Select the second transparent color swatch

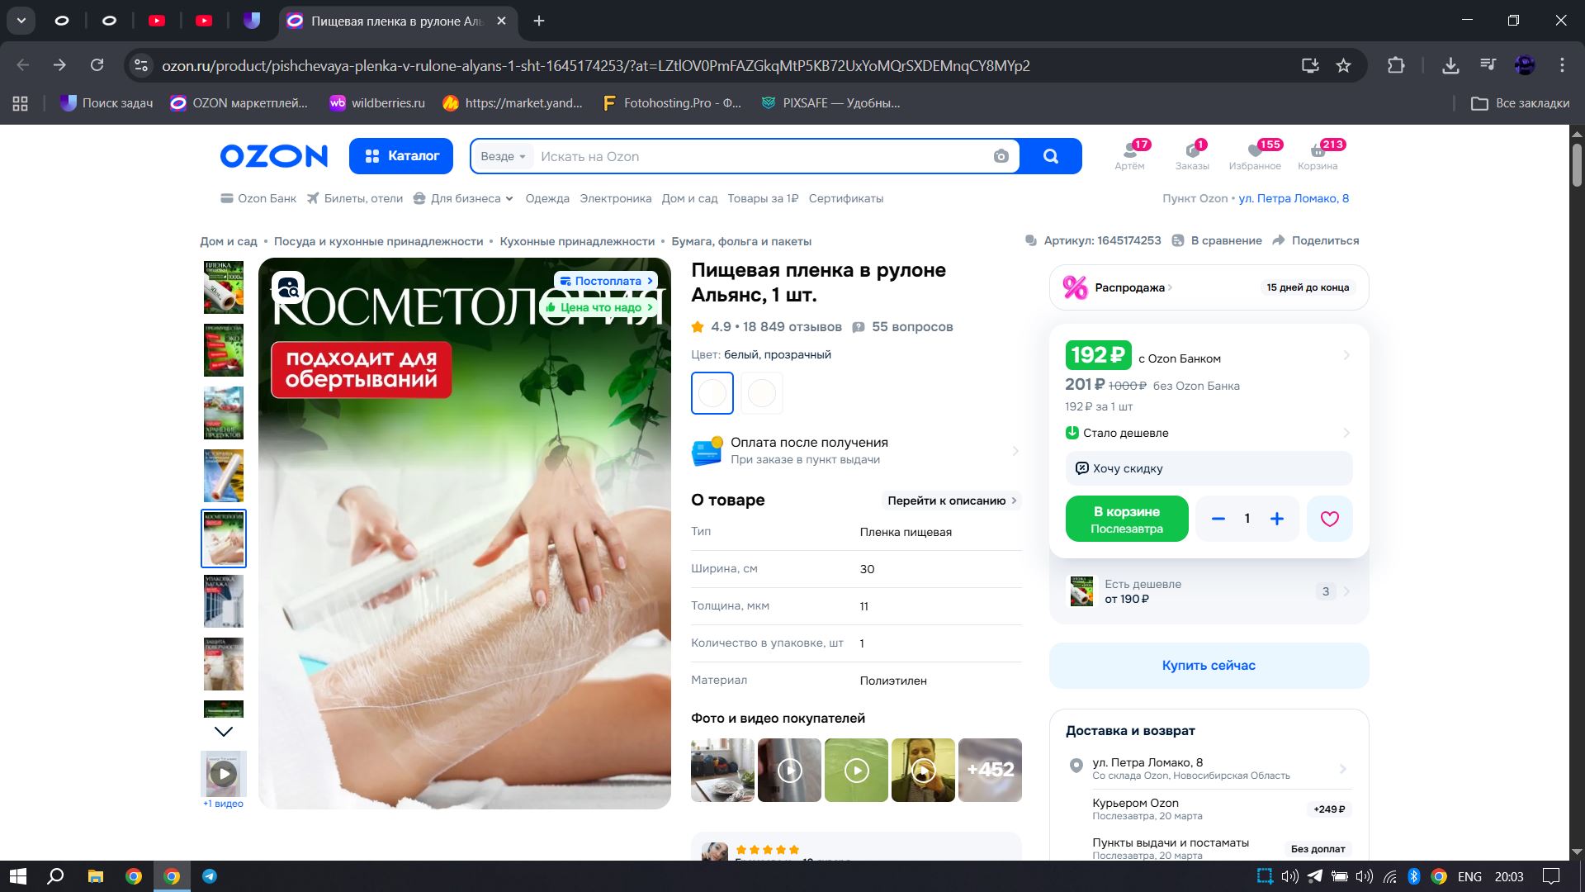[761, 393]
